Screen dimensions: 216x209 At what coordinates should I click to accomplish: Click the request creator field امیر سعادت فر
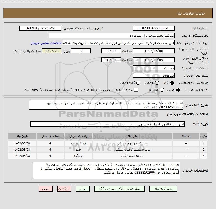119,43
